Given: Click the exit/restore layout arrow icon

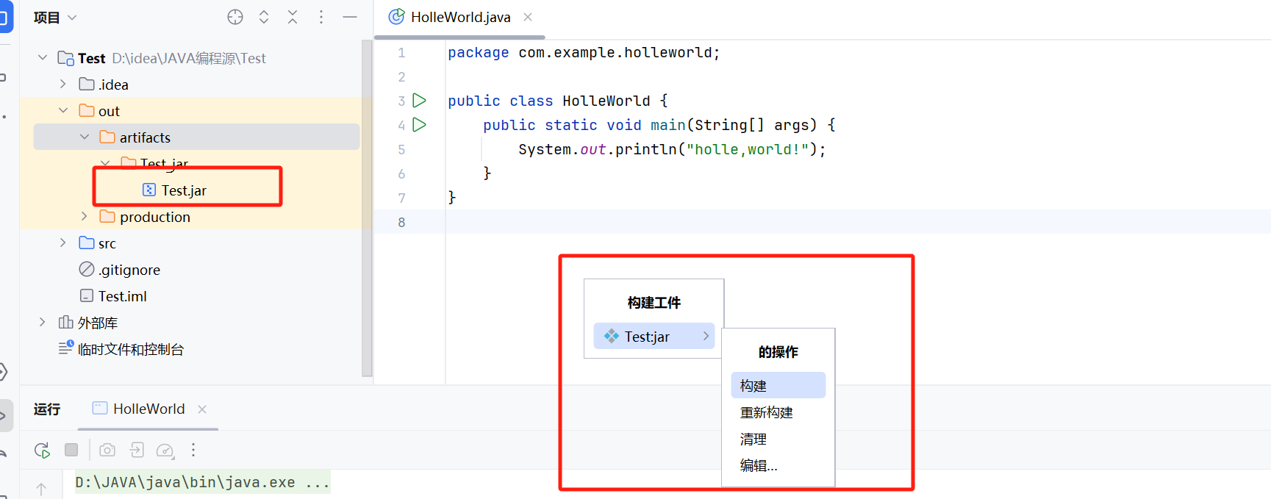Looking at the screenshot, I should coord(137,450).
